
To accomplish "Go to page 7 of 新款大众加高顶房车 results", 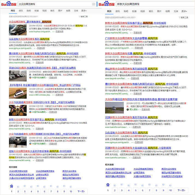I will [149, 190].
